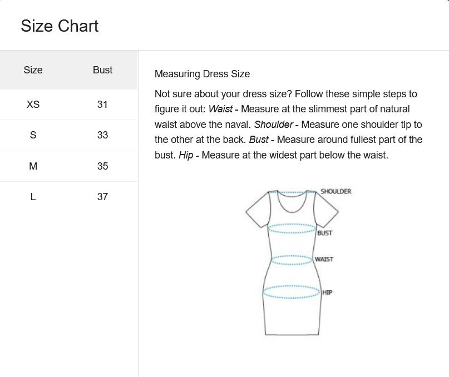This screenshot has height=377, width=449.
Task: Click bust value 35
Action: point(102,166)
